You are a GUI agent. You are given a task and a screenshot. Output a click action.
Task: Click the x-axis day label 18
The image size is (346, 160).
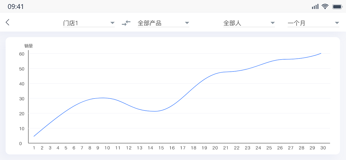pos(194,148)
